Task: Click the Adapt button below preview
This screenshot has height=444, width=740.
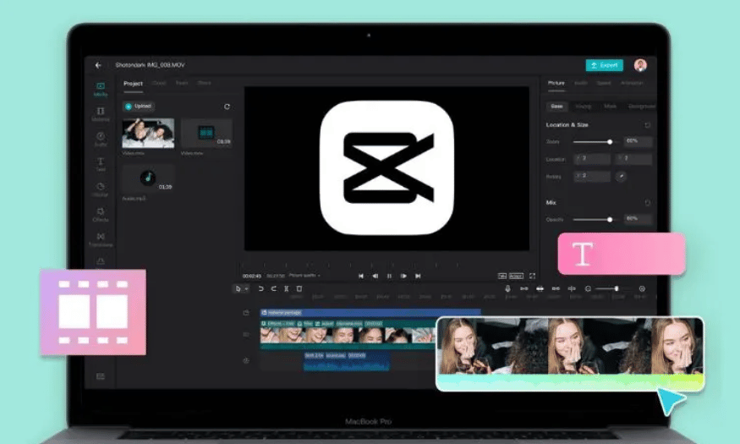Action: [x=516, y=276]
